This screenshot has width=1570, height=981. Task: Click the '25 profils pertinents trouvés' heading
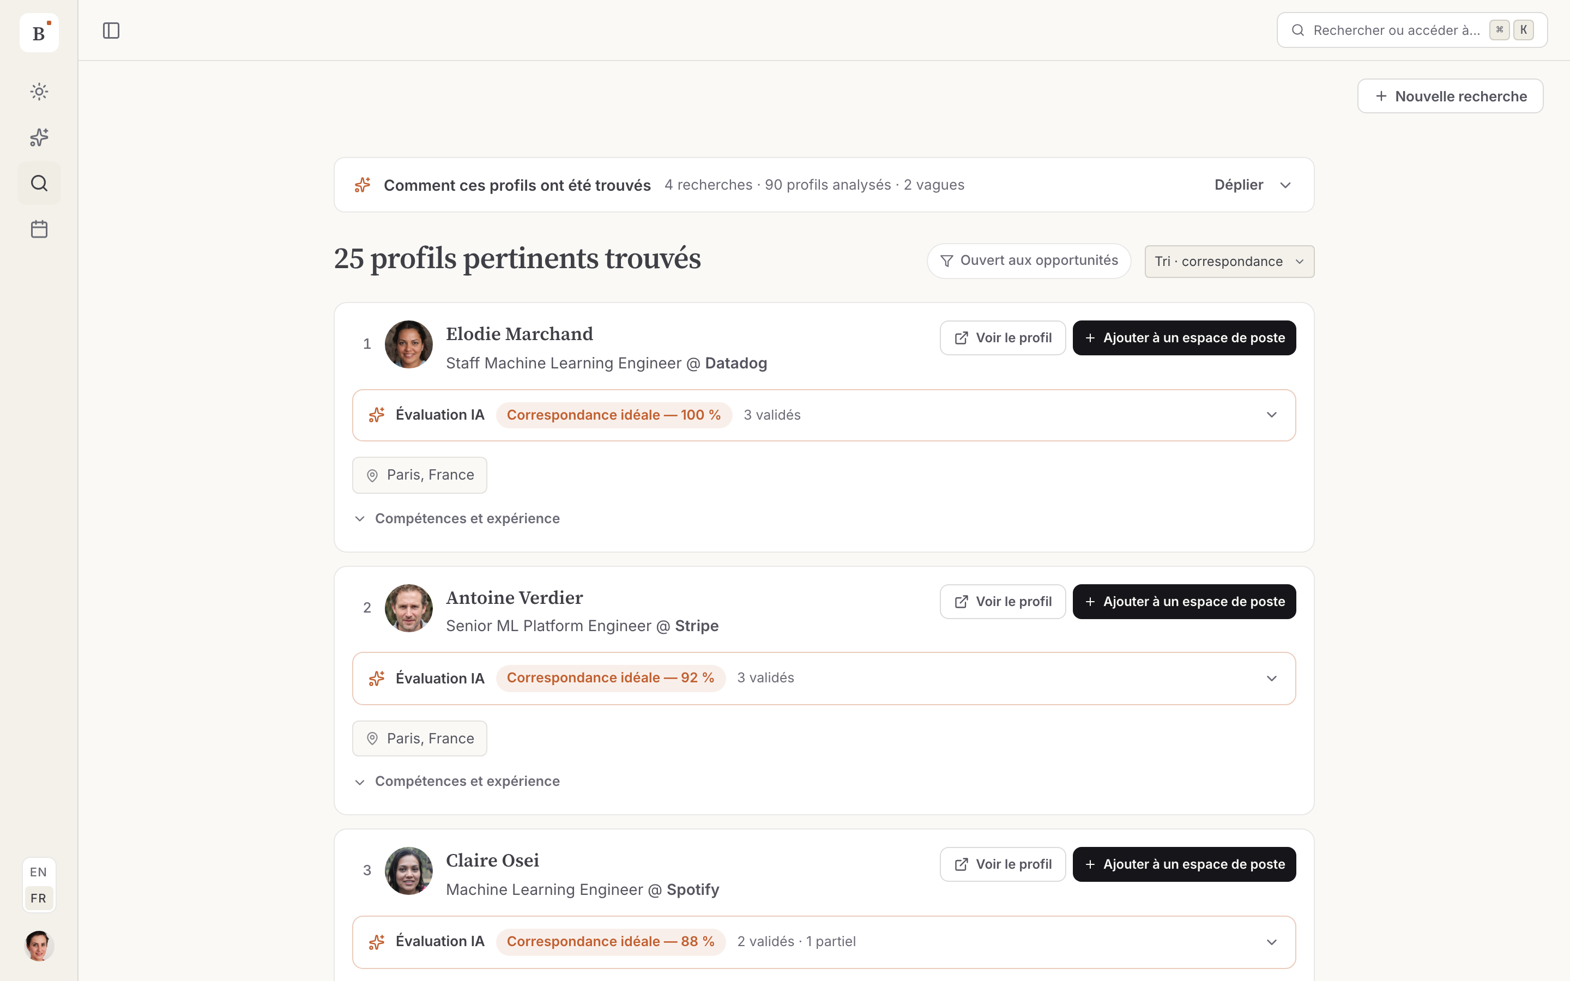tap(517, 258)
